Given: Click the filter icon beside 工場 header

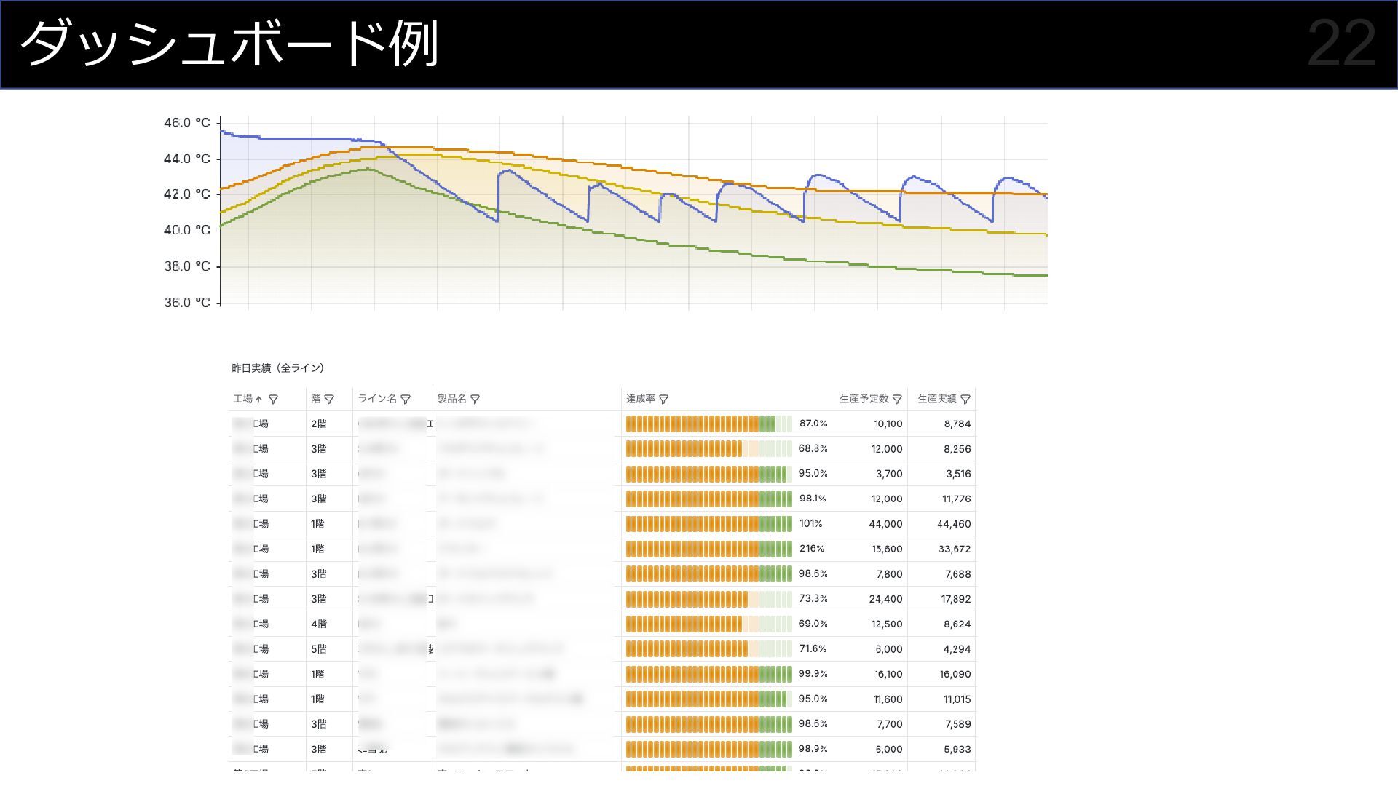Looking at the screenshot, I should [273, 399].
